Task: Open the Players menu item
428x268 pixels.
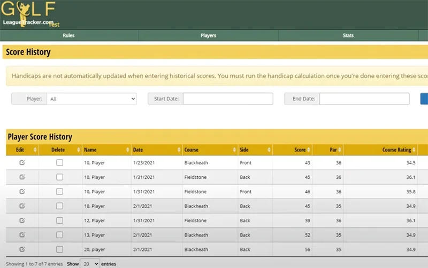Action: point(208,36)
